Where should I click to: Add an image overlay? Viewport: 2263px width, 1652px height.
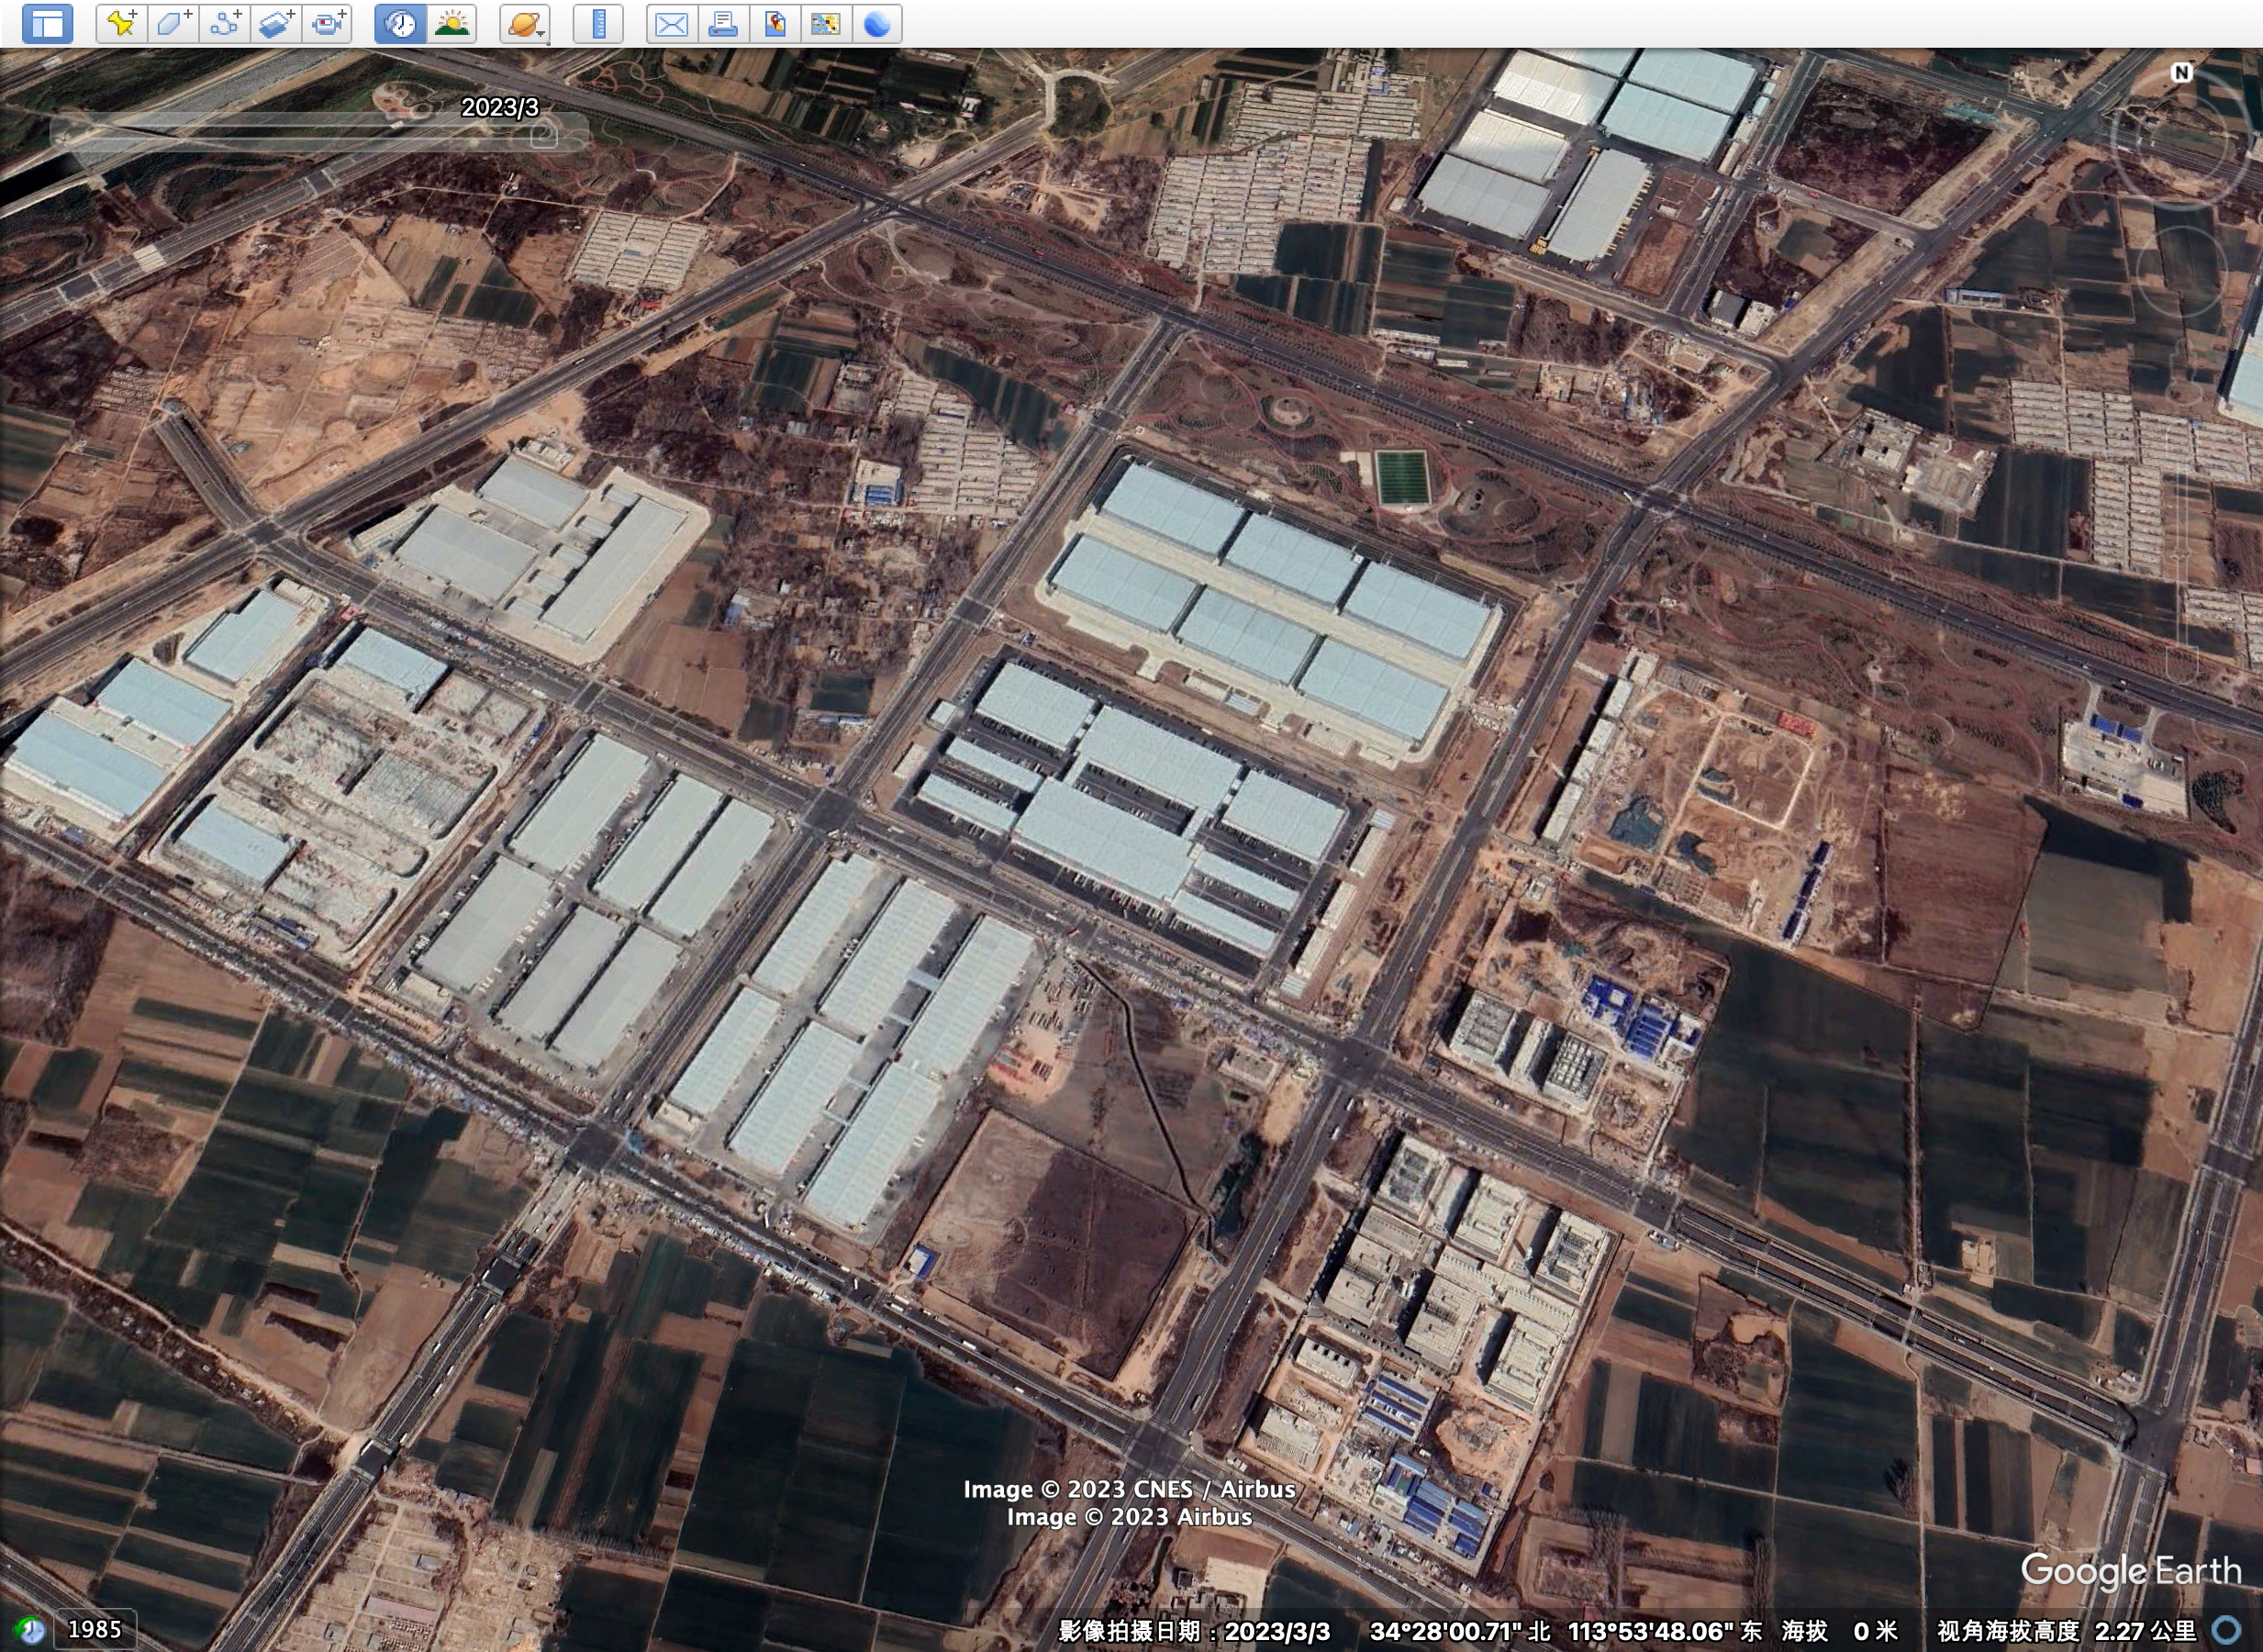(276, 24)
